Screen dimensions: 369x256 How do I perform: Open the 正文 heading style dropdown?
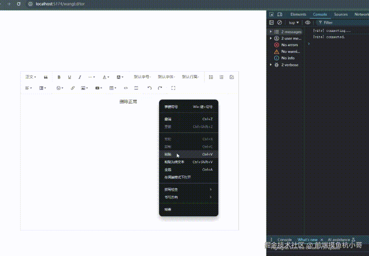tap(30, 77)
